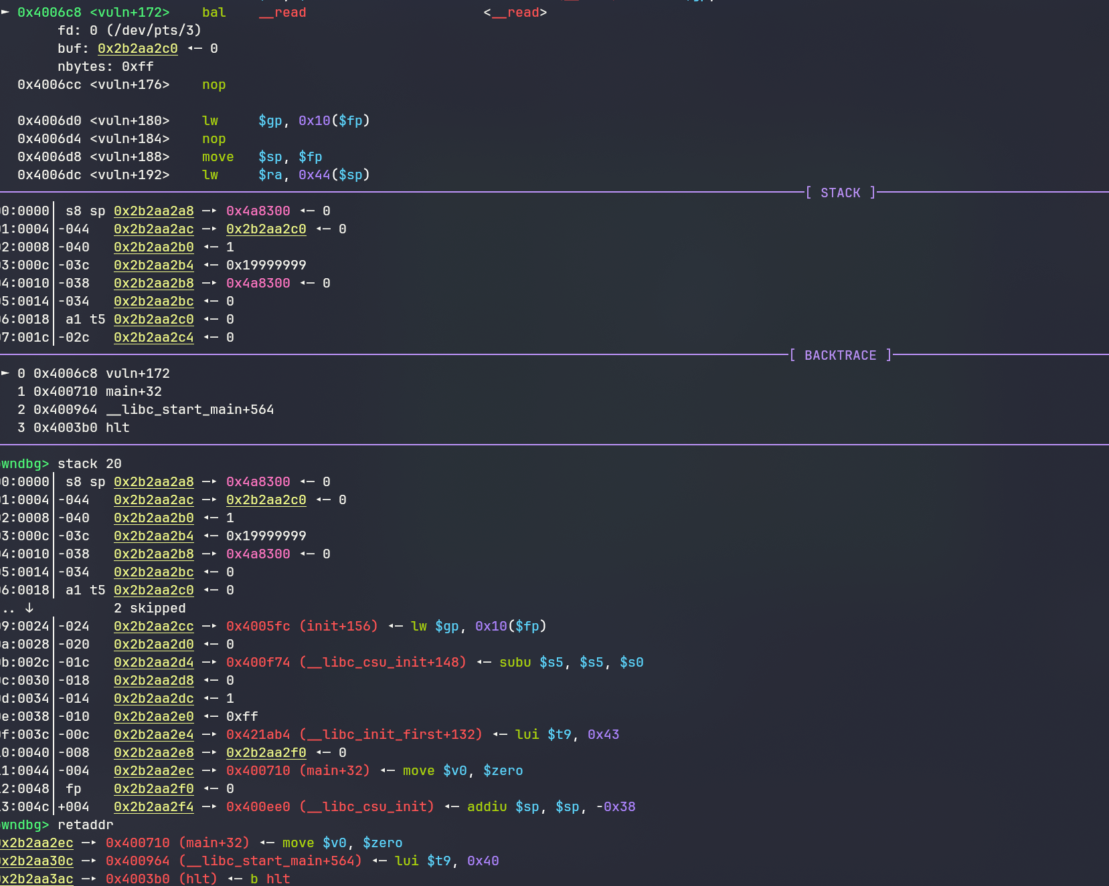
Task: Open address 0x2b2aa30c in the retaddr output
Action: pyautogui.click(x=37, y=861)
